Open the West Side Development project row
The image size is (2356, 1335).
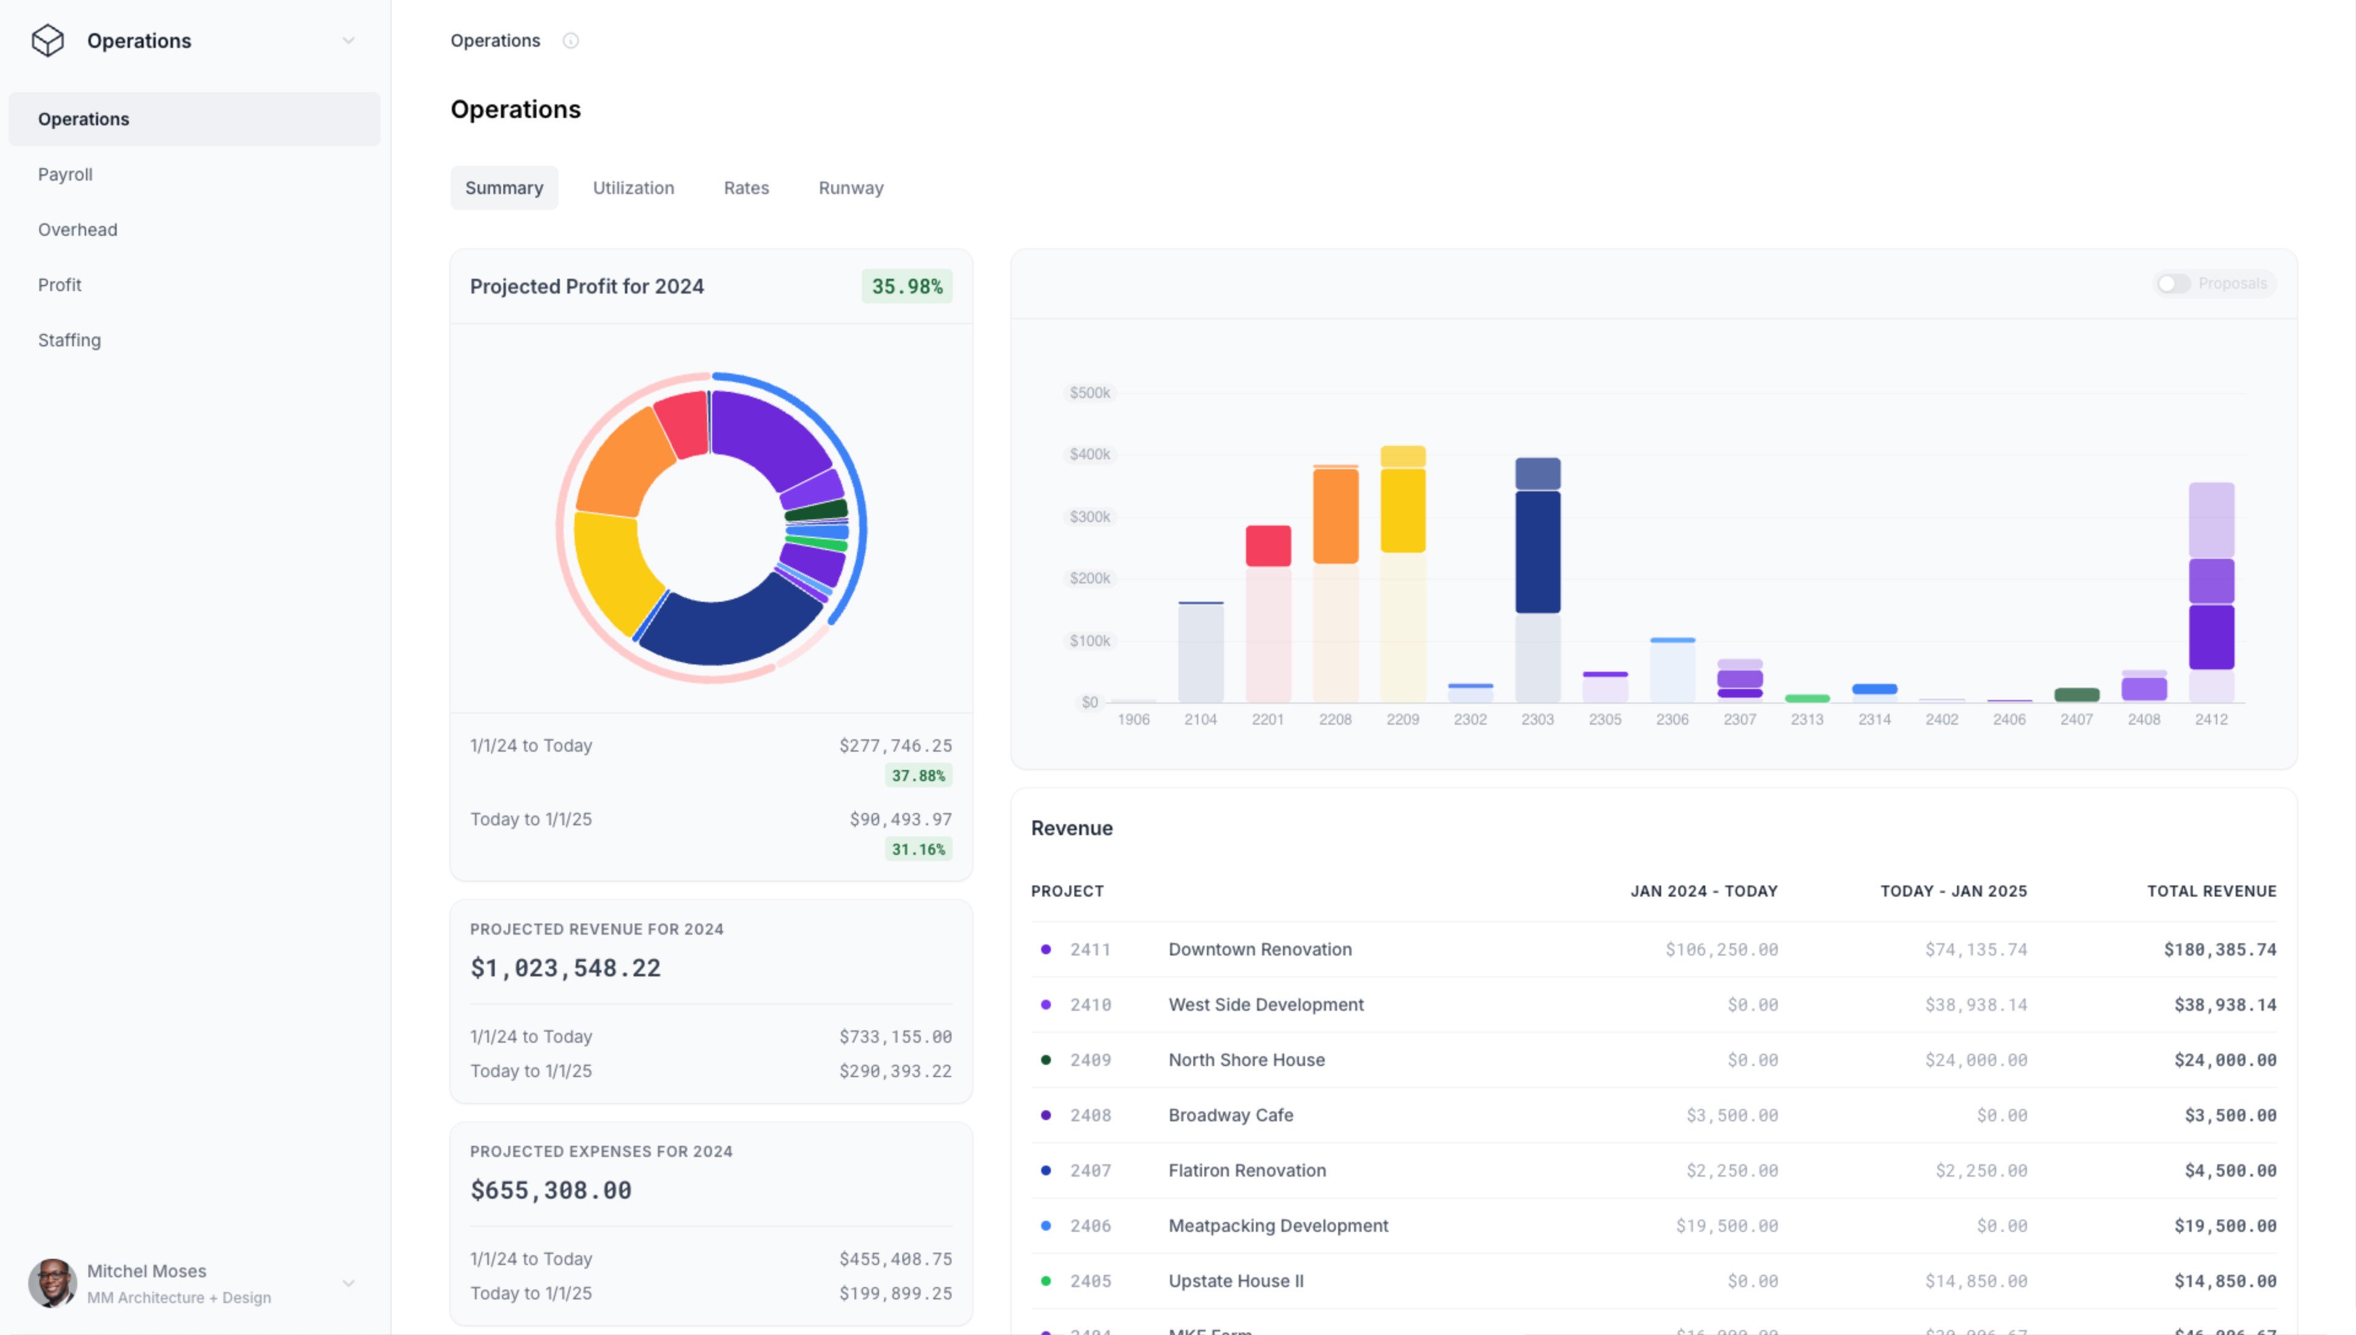click(x=1653, y=1005)
